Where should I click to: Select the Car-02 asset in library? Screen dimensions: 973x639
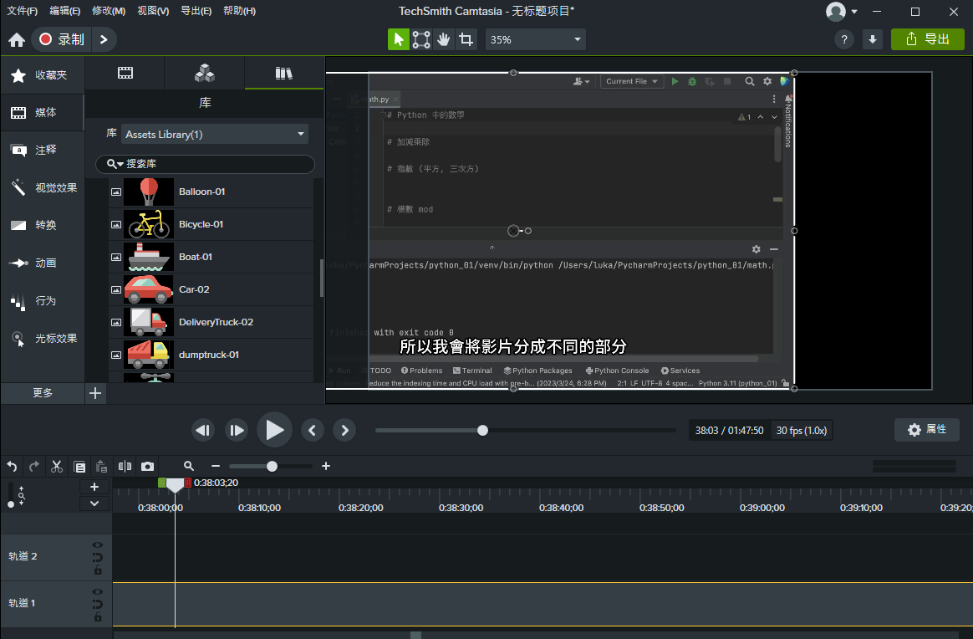point(193,289)
